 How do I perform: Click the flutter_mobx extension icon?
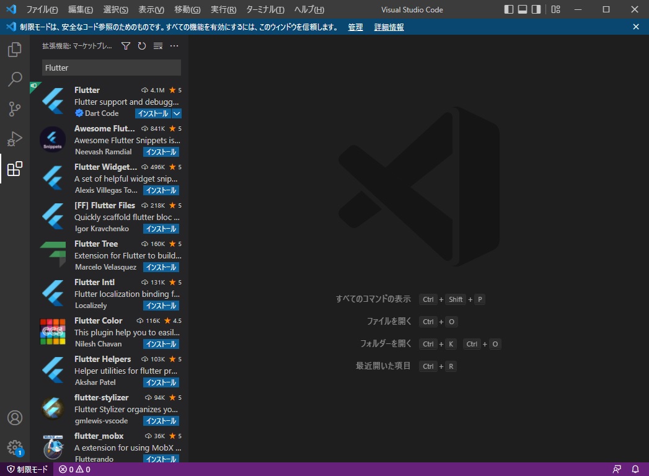click(53, 447)
